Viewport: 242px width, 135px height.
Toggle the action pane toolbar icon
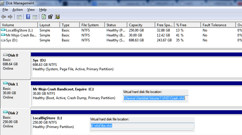click(x=35, y=17)
